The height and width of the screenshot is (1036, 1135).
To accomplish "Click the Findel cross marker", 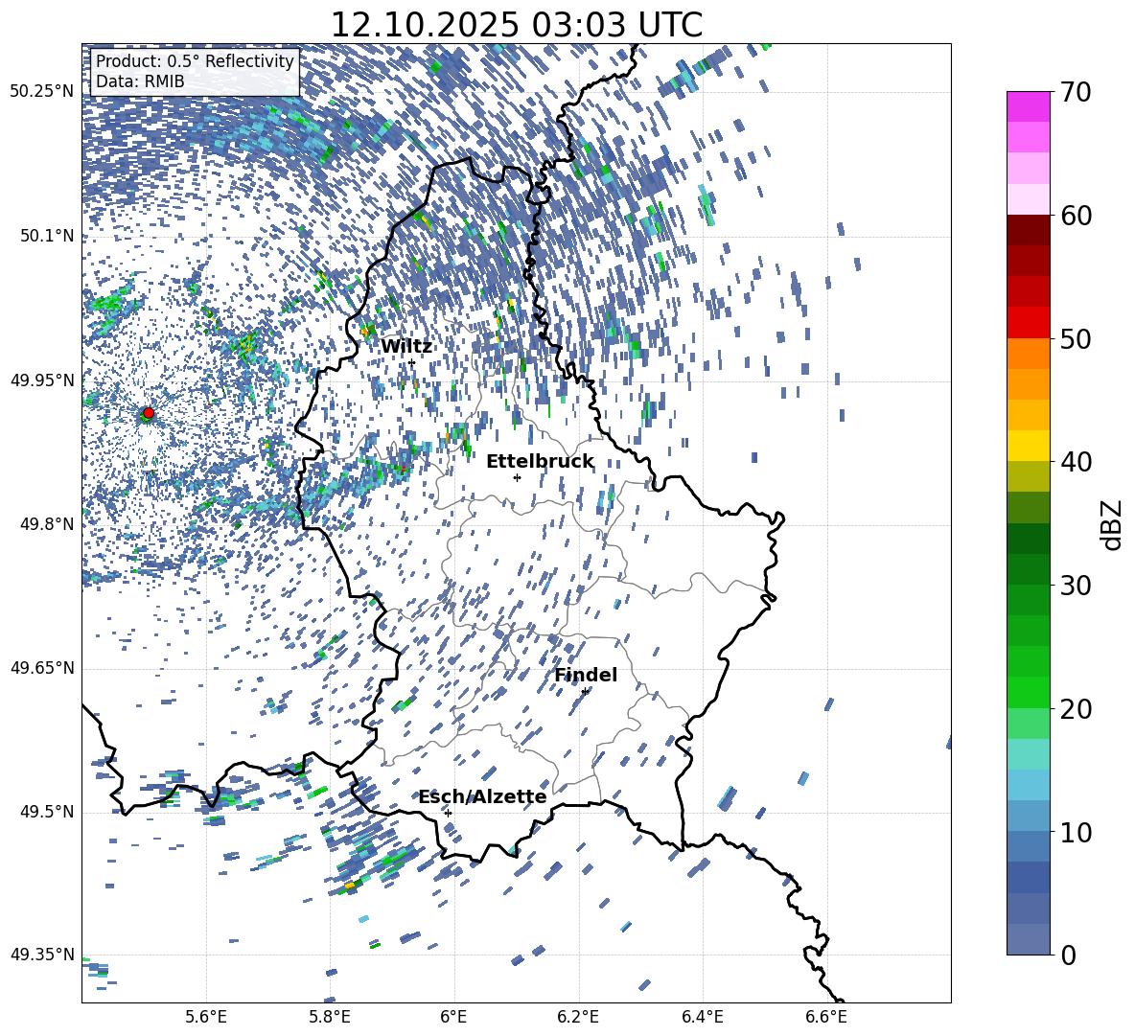I will click(585, 691).
